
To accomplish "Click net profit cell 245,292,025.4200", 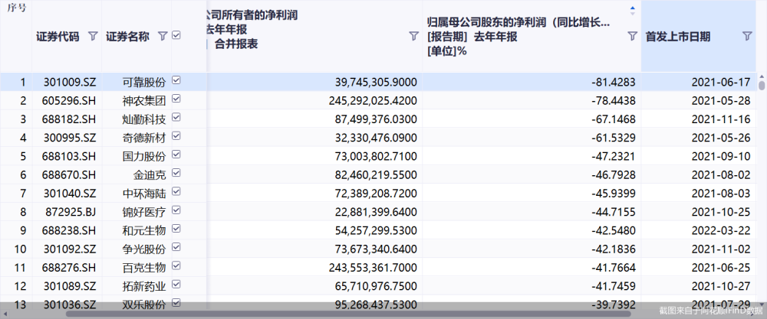I will (x=373, y=101).
